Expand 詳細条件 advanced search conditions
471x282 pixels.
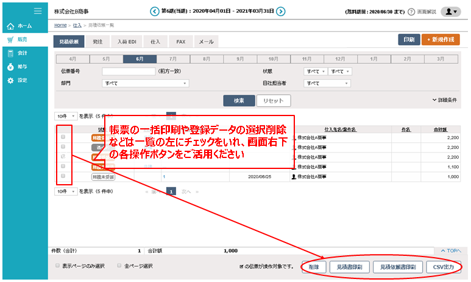[444, 100]
